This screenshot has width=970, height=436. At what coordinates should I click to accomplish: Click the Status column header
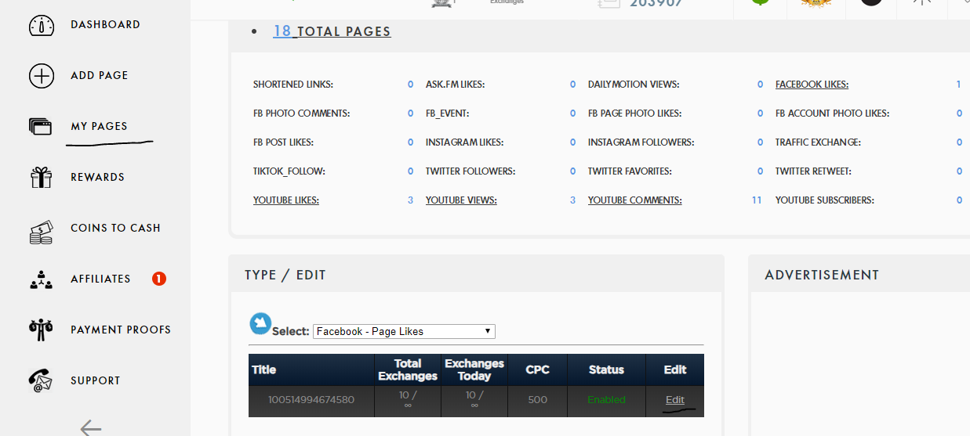pyautogui.click(x=607, y=369)
